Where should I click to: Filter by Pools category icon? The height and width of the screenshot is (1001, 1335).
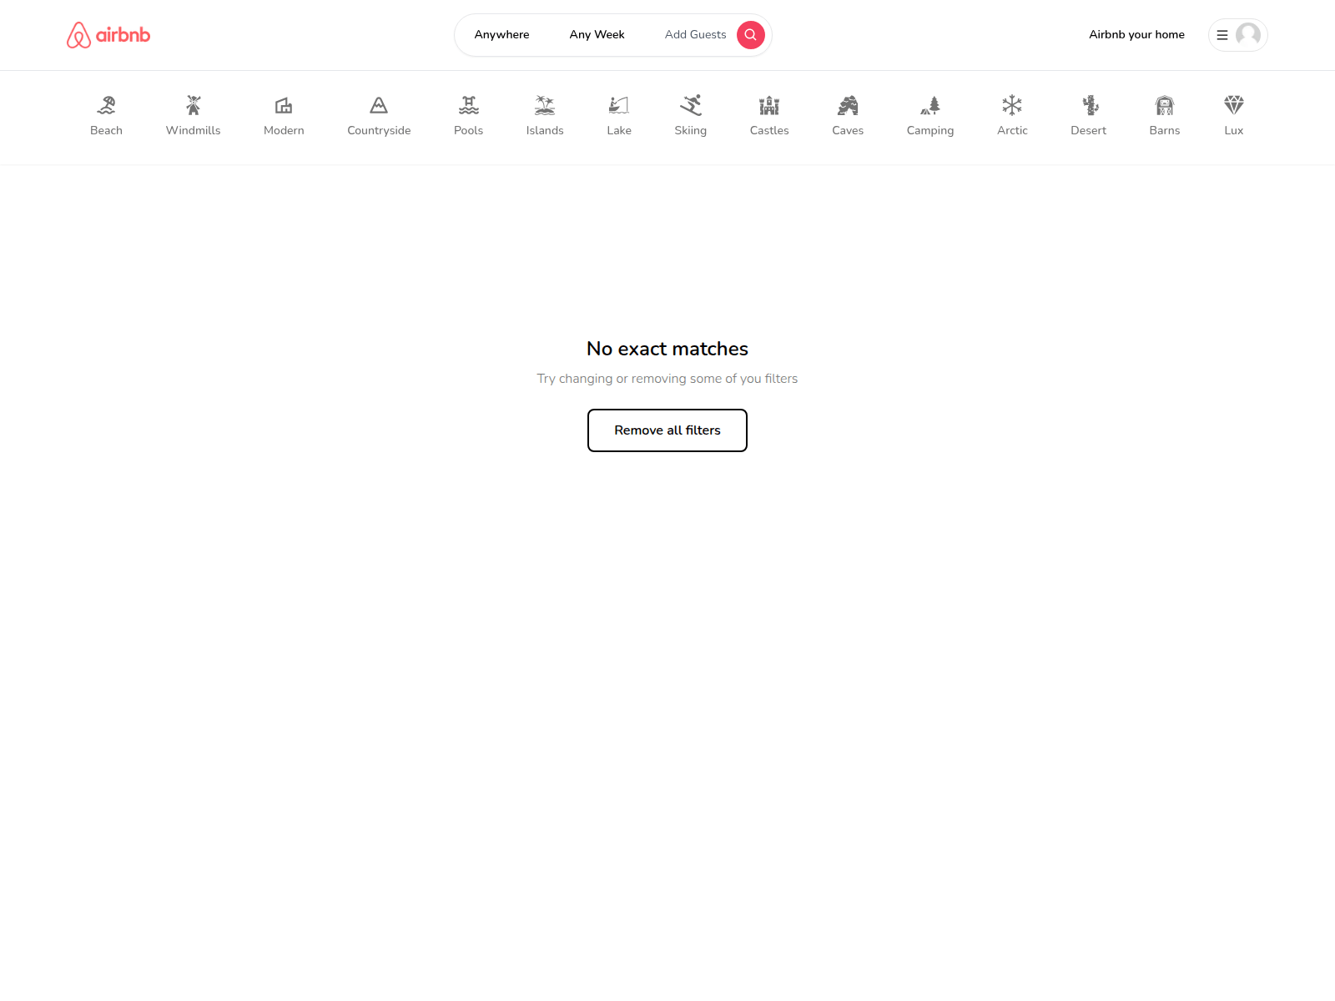pos(469,105)
